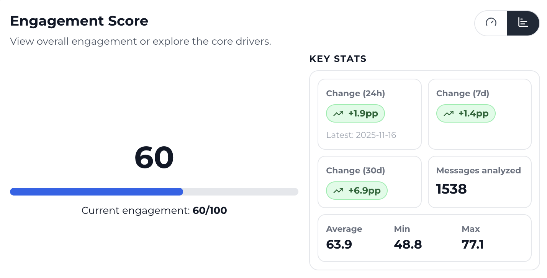
Task: Click the engagement progress bar
Action: click(x=154, y=192)
